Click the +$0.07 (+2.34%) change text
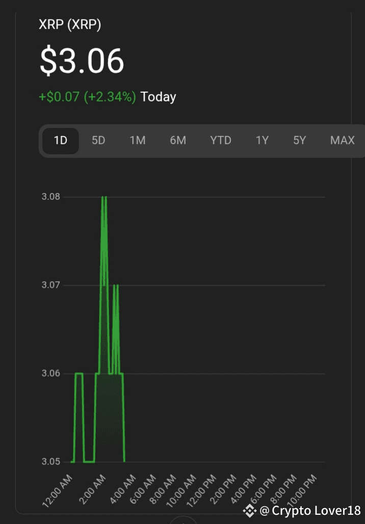 coord(87,97)
